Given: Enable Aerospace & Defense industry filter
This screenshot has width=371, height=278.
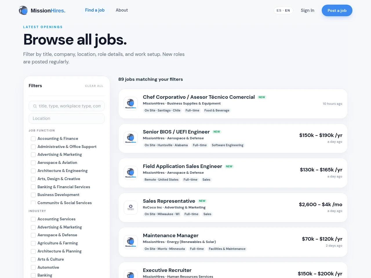Looking at the screenshot, I should pos(33,235).
